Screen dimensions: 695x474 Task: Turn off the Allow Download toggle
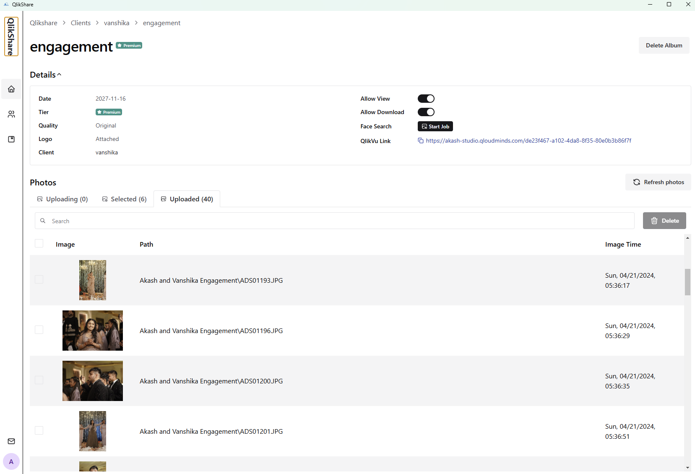click(426, 112)
